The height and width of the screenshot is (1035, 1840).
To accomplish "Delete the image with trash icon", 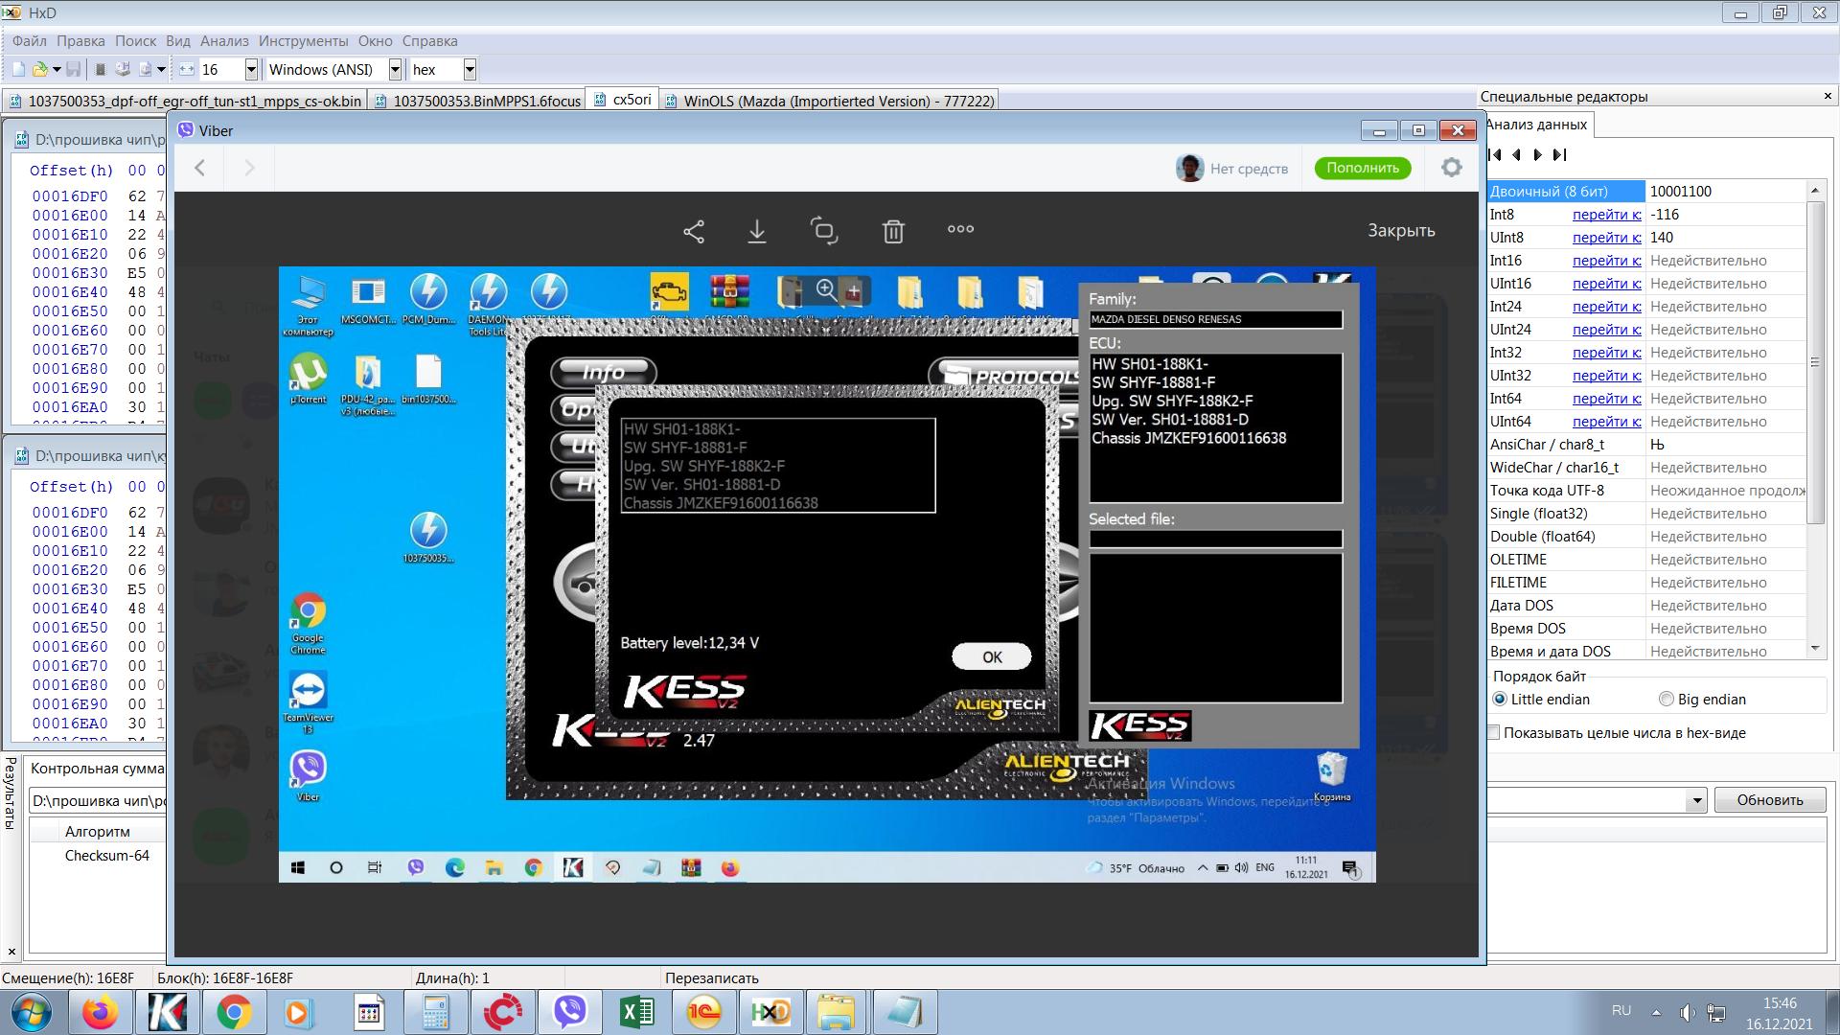I will (x=893, y=231).
